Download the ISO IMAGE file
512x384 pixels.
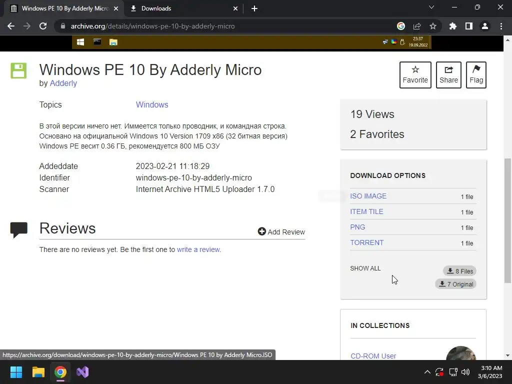point(368,196)
